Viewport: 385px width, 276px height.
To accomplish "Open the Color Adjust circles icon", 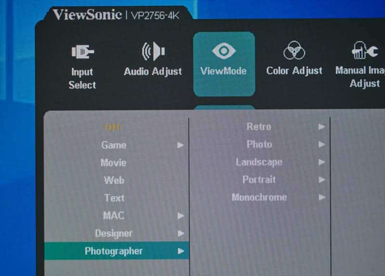I will coord(294,50).
